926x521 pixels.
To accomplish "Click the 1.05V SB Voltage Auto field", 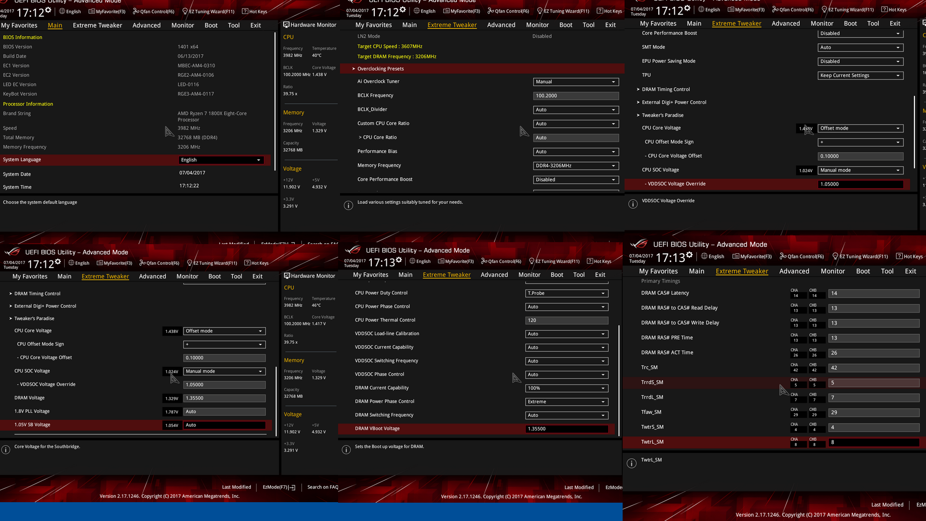I will (x=224, y=425).
